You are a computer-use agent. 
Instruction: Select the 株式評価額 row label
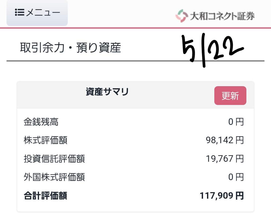coord(46,140)
